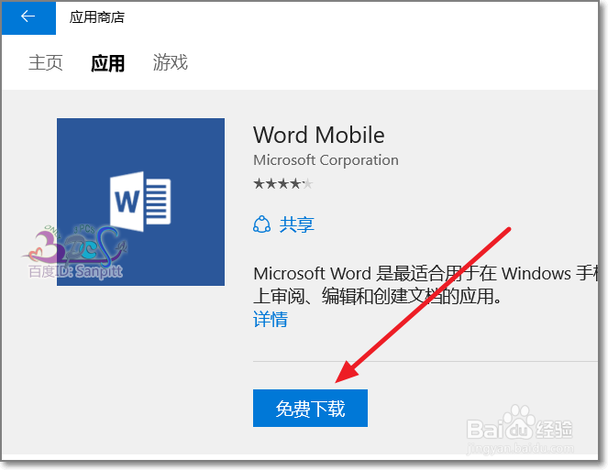The image size is (608, 470).
Task: Click the back arrow button
Action: pyautogui.click(x=28, y=17)
